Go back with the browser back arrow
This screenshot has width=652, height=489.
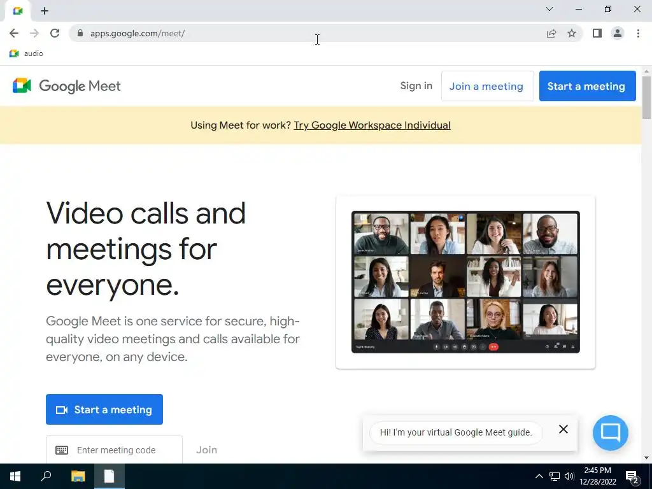click(x=14, y=33)
